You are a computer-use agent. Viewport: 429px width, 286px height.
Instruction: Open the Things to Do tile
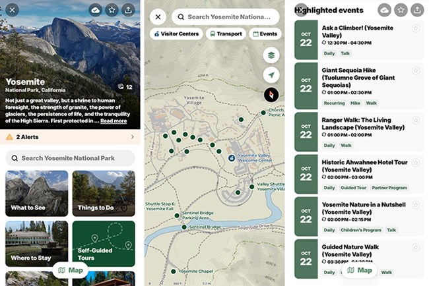104,193
